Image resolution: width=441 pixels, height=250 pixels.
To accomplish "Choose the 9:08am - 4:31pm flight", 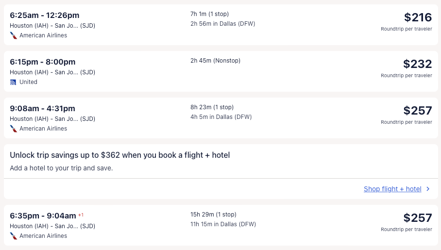I will click(x=43, y=109).
